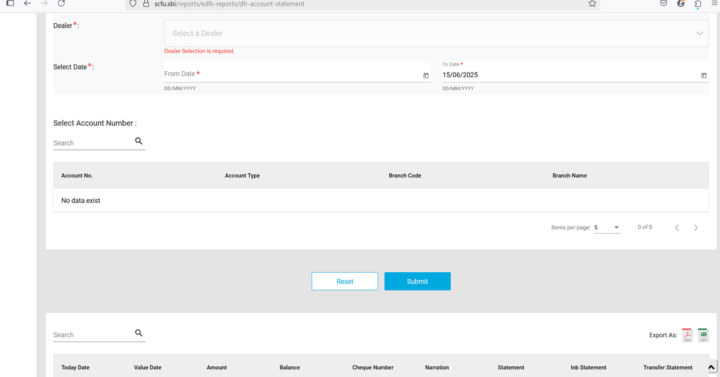Click the Value Date column header
This screenshot has height=377, width=720.
(x=148, y=367)
